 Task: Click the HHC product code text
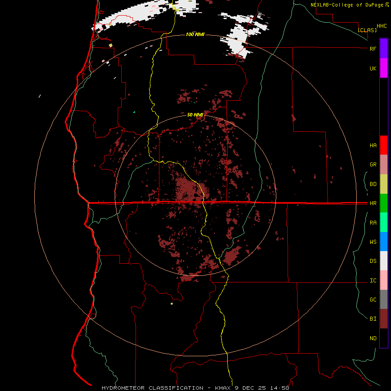(x=382, y=26)
